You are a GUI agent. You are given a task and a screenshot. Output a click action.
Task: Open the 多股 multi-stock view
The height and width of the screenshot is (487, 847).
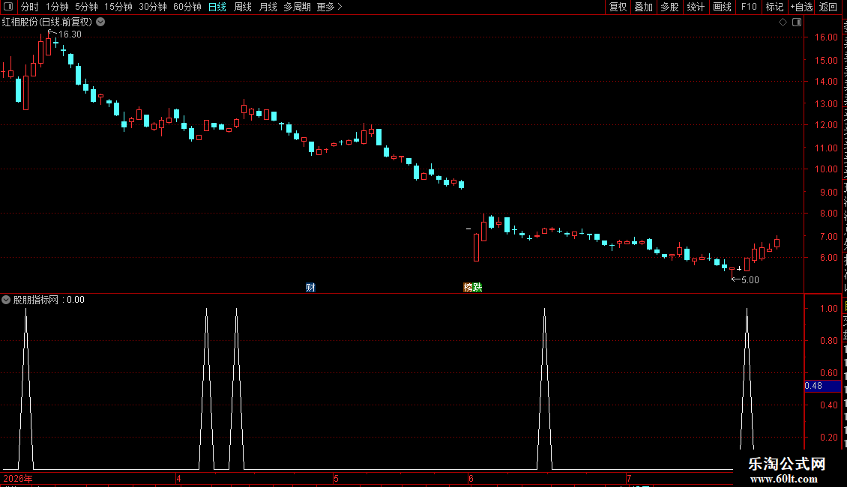[669, 7]
